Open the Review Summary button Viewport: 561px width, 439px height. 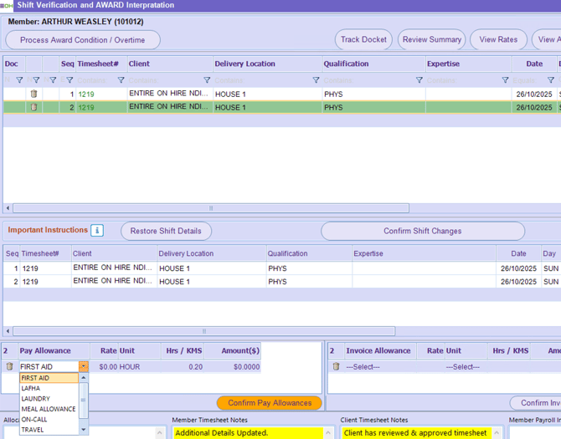pyautogui.click(x=432, y=40)
